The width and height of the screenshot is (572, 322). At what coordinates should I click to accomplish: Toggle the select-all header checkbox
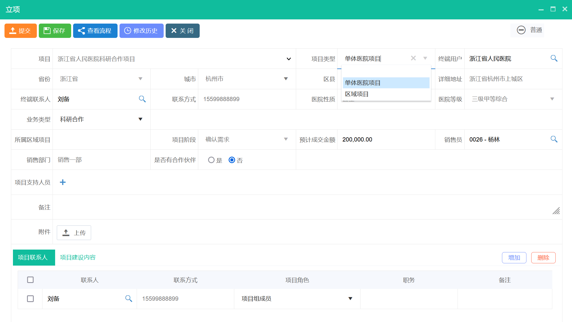tap(30, 280)
